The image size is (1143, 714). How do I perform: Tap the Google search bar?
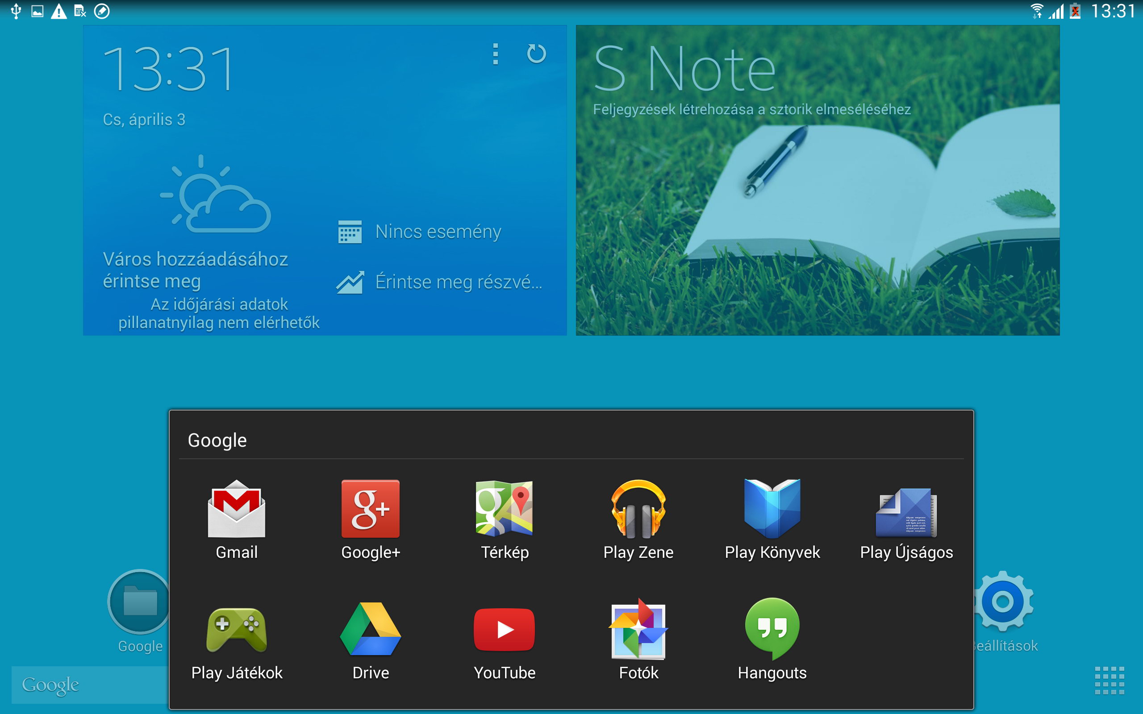click(x=90, y=685)
